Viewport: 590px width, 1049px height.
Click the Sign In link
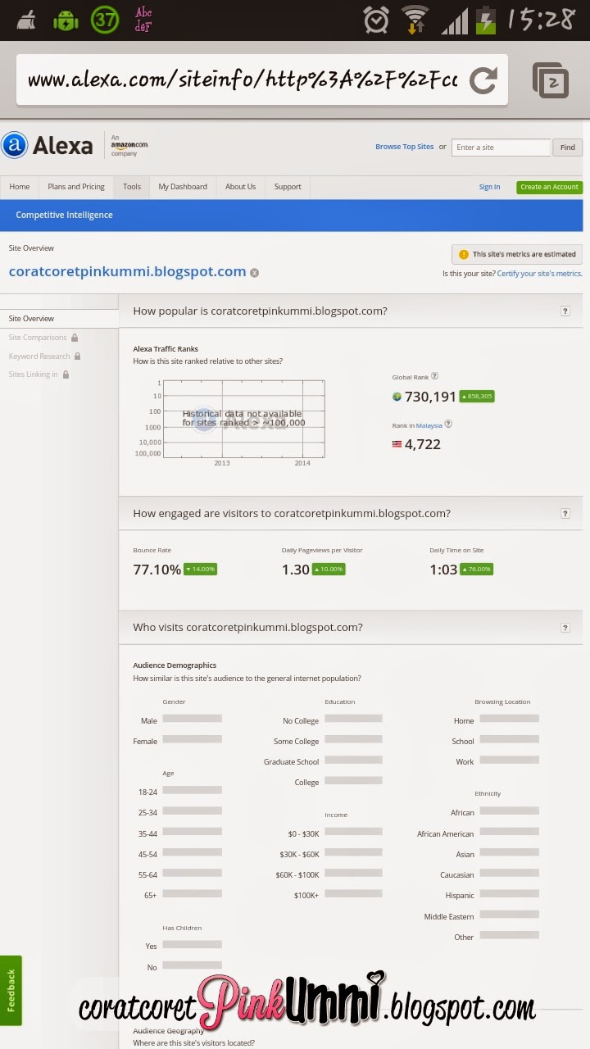tap(489, 187)
